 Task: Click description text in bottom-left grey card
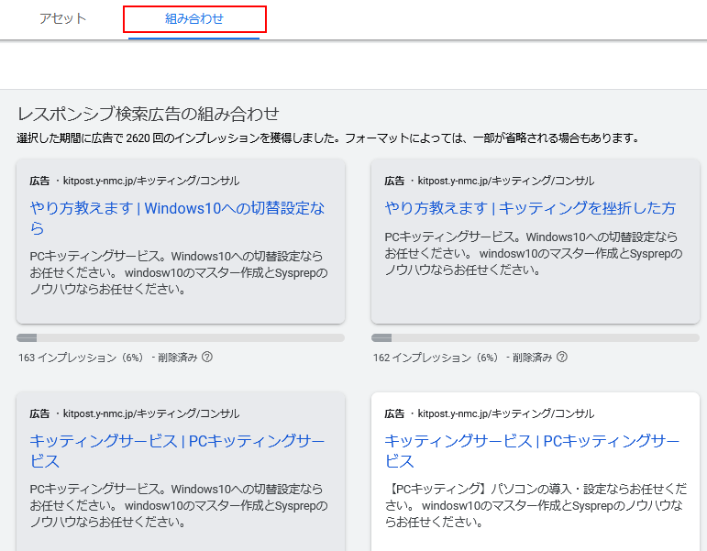(179, 505)
